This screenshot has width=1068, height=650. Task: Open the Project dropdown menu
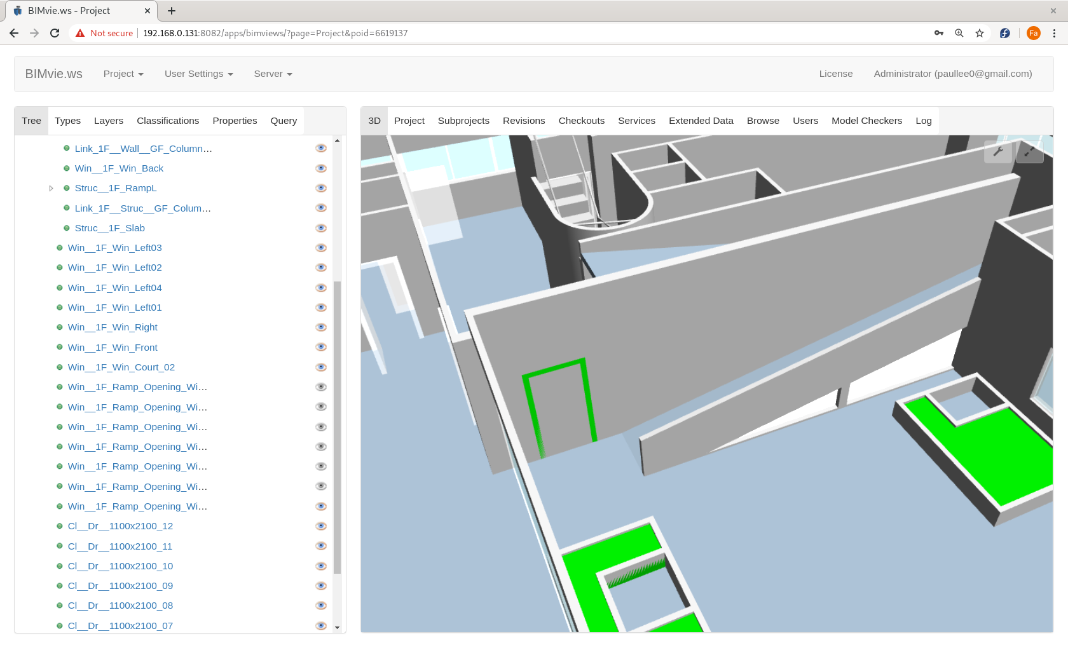point(123,74)
